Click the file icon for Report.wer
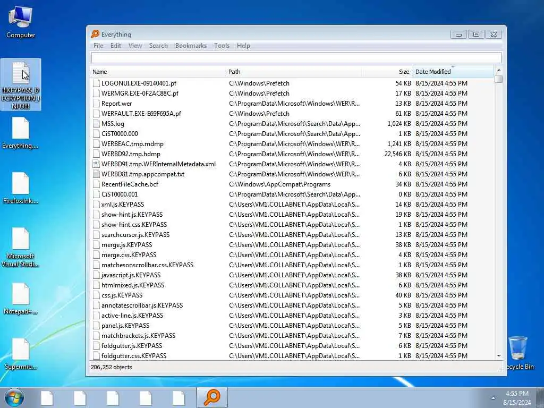The image size is (544, 408). click(x=96, y=104)
